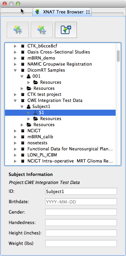
Task: Expand the S1 experiment node
Action: pyautogui.click(x=29, y=113)
